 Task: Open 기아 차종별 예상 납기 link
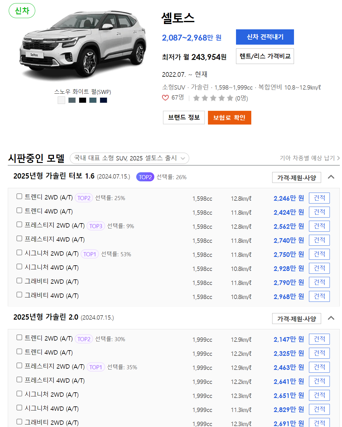pyautogui.click(x=310, y=158)
